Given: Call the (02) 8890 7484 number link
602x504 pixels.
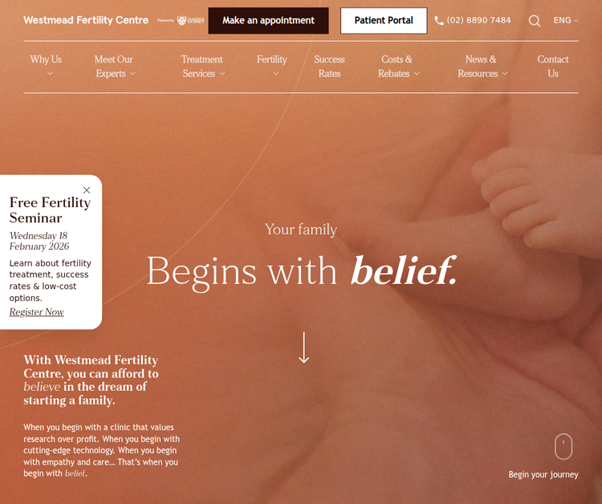Looking at the screenshot, I should (x=478, y=20).
